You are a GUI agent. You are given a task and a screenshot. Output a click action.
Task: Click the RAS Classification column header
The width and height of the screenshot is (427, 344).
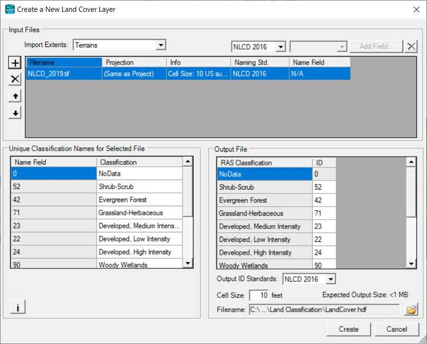(265, 163)
